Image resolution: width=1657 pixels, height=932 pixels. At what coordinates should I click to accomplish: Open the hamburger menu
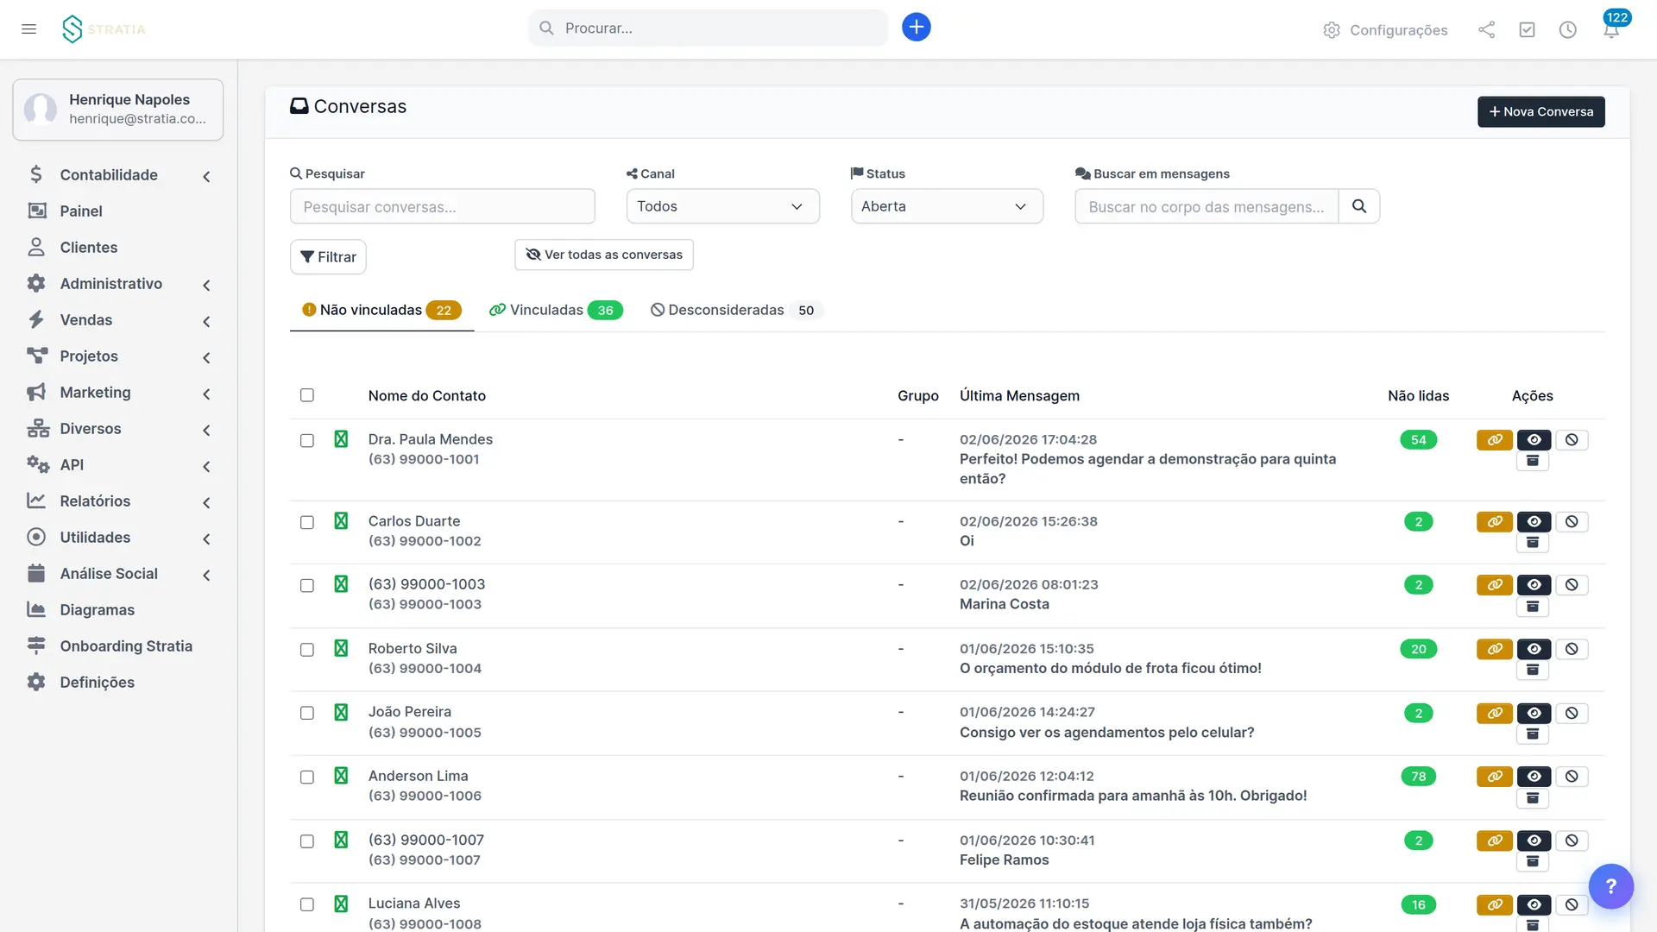28,28
